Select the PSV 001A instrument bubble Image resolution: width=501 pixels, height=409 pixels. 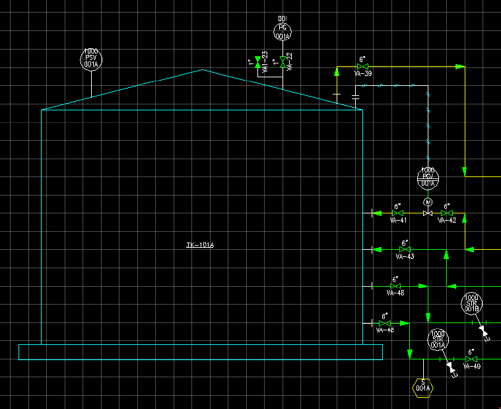[91, 59]
